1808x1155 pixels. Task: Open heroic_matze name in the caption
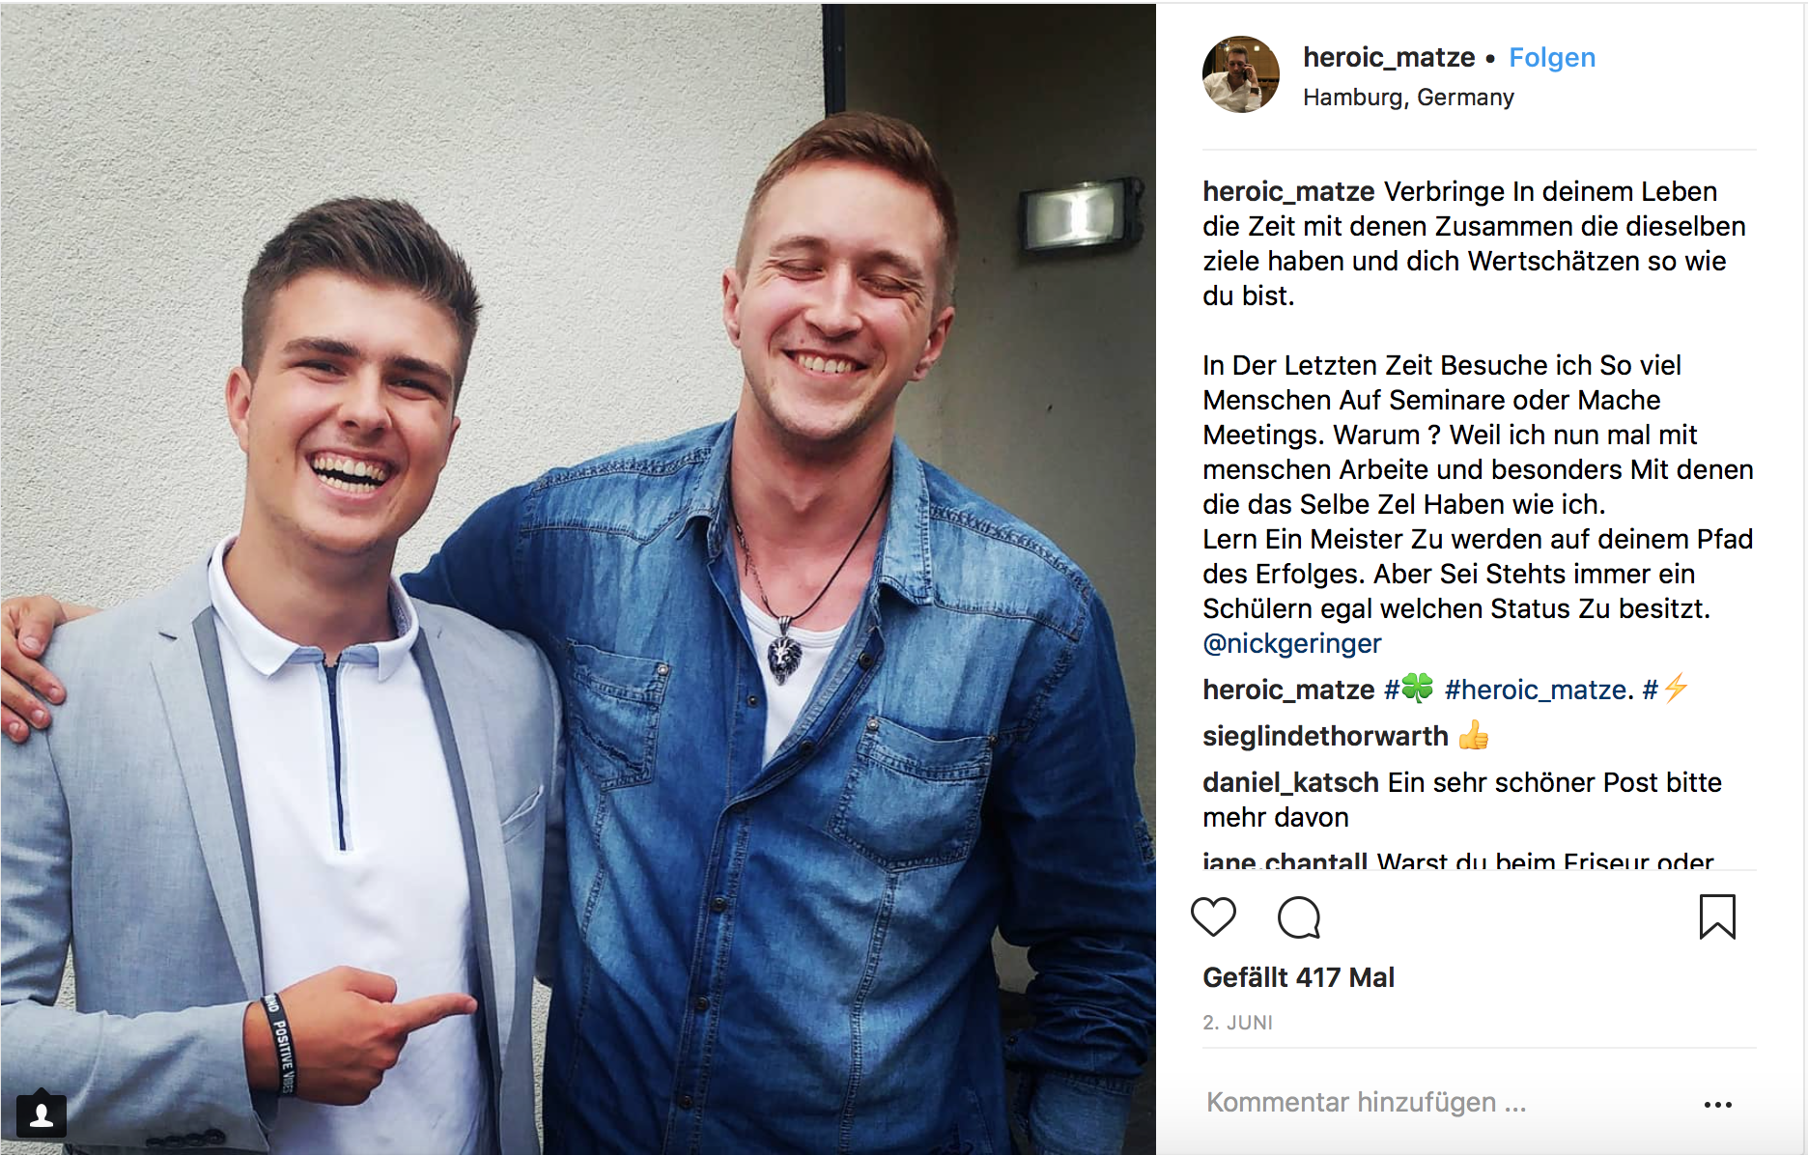click(1288, 191)
